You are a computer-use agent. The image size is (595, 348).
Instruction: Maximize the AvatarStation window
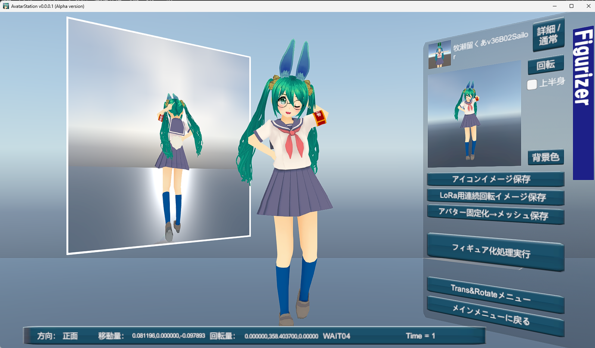point(571,6)
